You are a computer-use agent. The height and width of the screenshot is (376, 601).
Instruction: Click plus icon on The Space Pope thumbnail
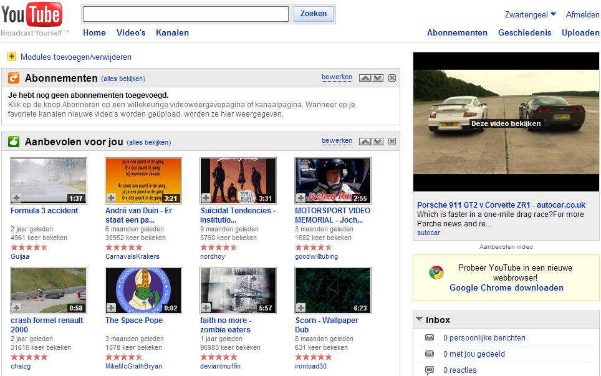pos(111,307)
